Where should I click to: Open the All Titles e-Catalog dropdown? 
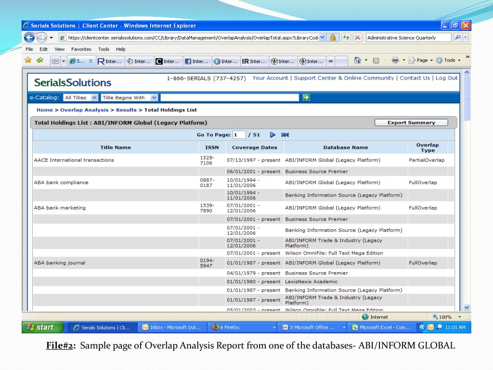click(80, 97)
